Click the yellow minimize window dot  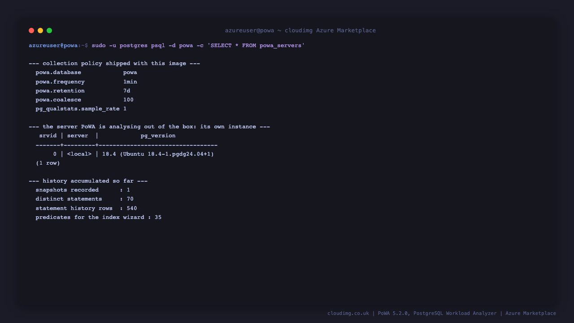click(40, 31)
